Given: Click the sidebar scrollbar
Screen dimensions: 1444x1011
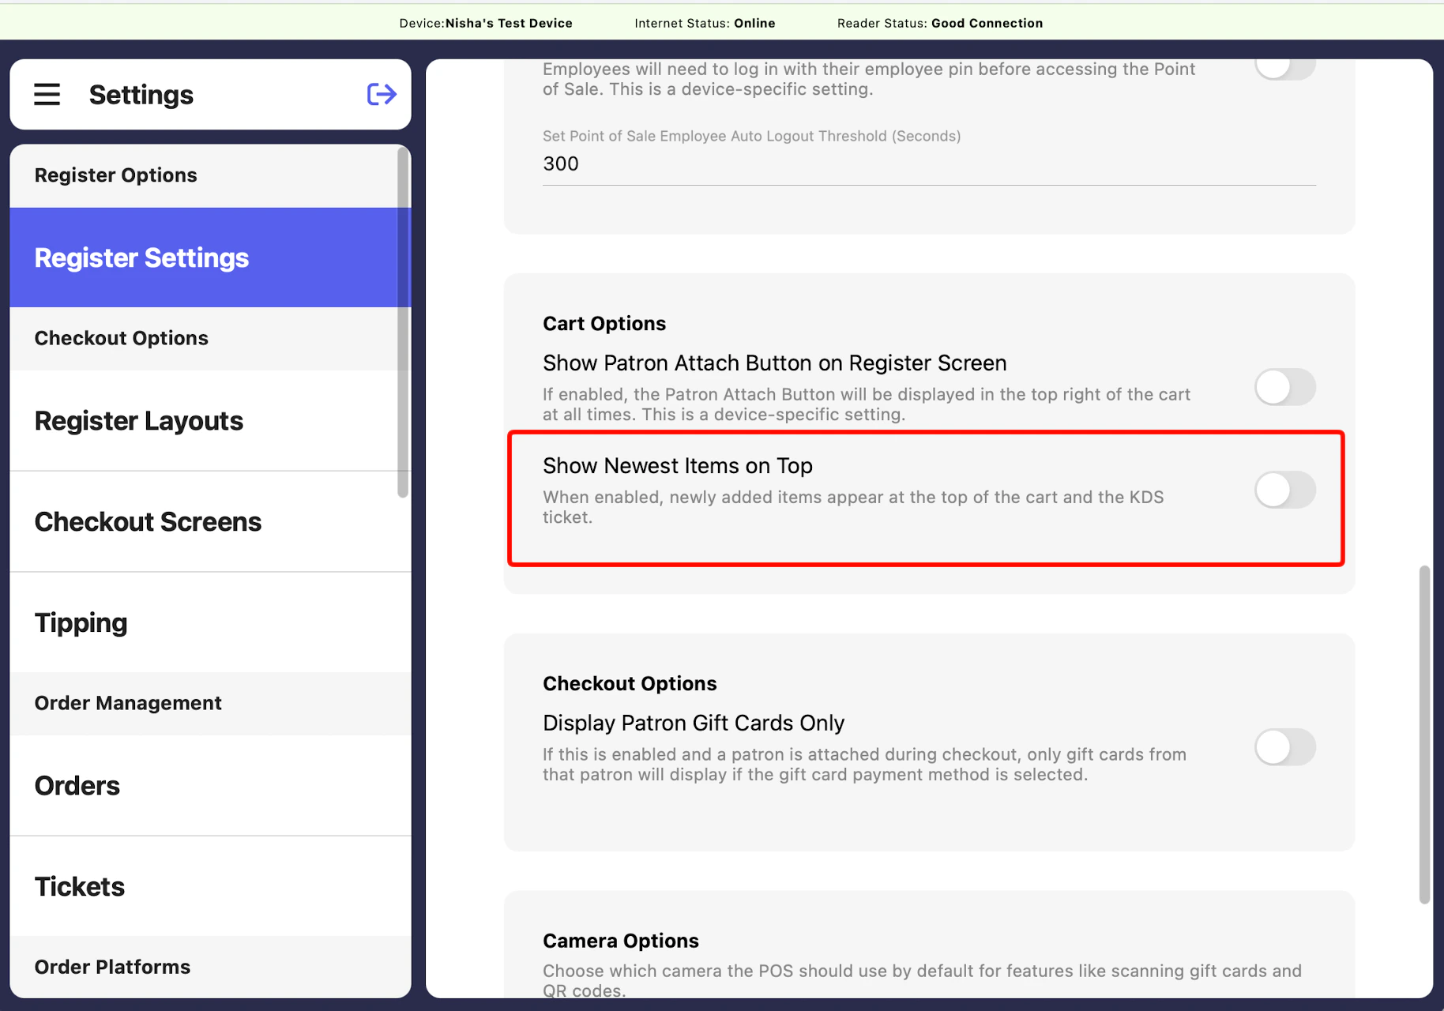Looking at the screenshot, I should pos(403,322).
